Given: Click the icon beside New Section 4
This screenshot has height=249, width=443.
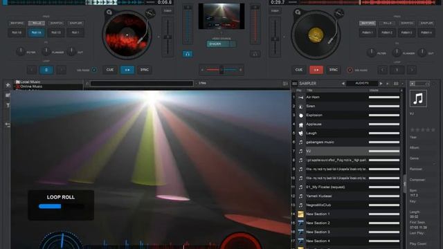Looking at the screenshot, I should (x=301, y=241).
